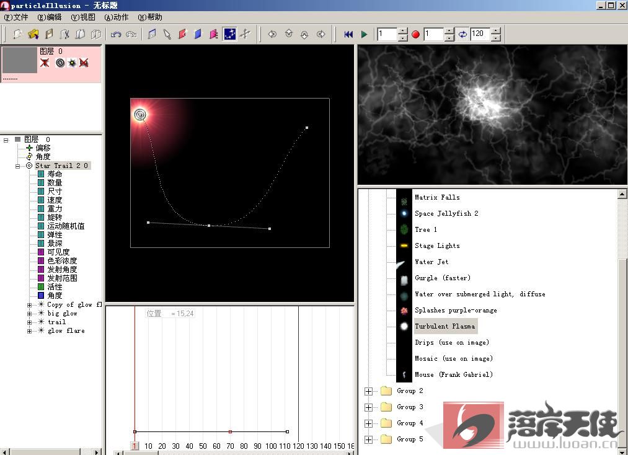Select the Splashes purple-orange emitter
The width and height of the screenshot is (628, 455).
click(x=456, y=310)
